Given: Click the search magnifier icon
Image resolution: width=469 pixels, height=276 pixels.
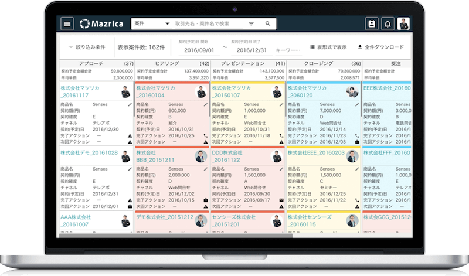Looking at the screenshot, I should click(x=267, y=24).
